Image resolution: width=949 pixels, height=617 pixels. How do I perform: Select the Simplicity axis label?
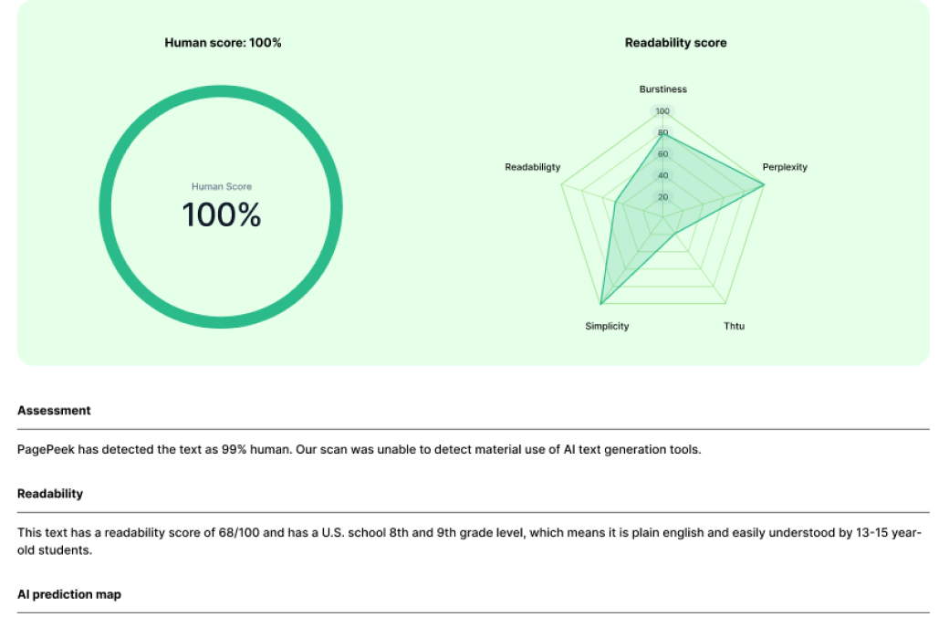click(x=607, y=327)
